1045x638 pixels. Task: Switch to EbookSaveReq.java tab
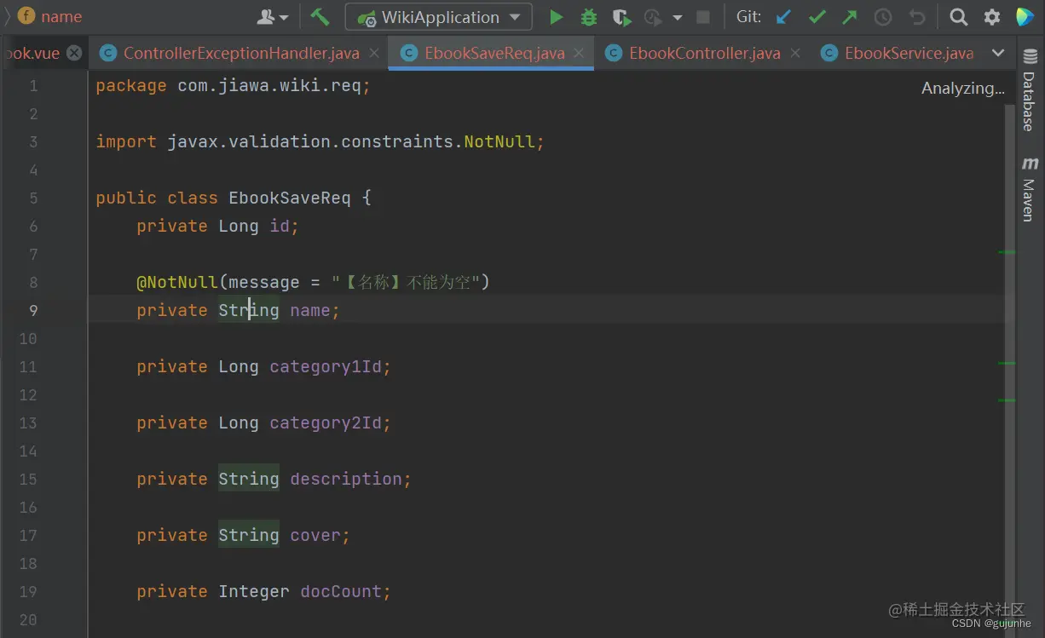pos(494,53)
